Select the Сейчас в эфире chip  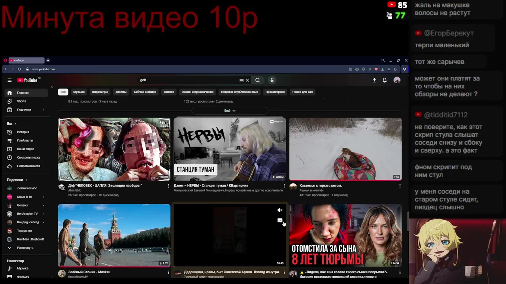tap(145, 92)
